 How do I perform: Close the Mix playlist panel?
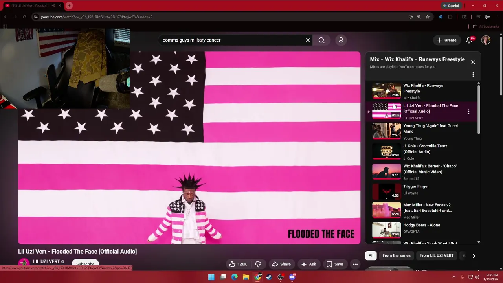pos(473,62)
